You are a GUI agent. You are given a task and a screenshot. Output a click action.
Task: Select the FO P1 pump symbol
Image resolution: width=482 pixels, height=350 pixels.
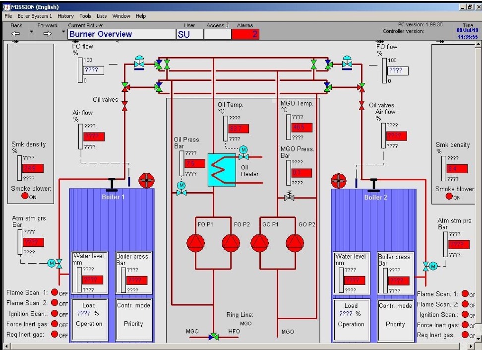pyautogui.click(x=195, y=243)
